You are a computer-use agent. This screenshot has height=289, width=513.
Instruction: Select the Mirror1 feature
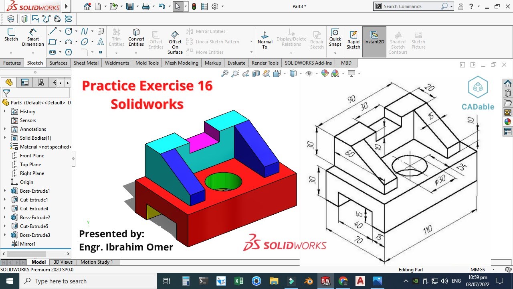pos(28,244)
